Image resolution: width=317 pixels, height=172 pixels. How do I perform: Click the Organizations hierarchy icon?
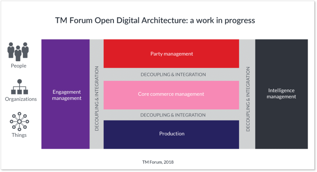tap(20, 87)
